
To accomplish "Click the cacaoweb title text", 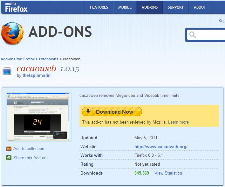I will [36, 68].
